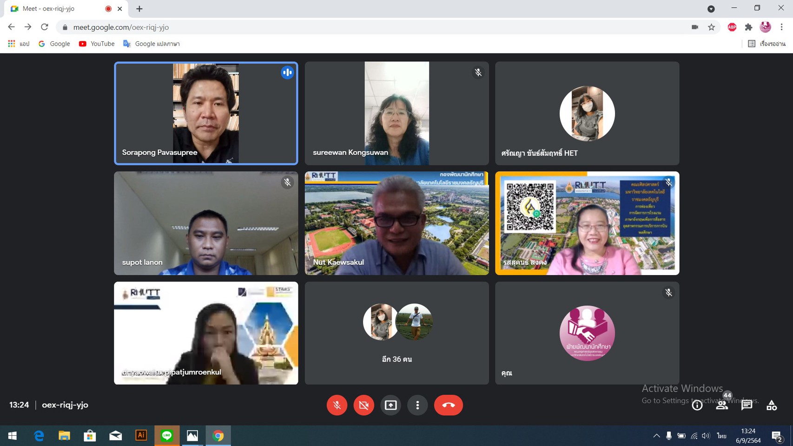The height and width of the screenshot is (446, 793).
Task: Open the แอป apps bookmark
Action: point(19,44)
